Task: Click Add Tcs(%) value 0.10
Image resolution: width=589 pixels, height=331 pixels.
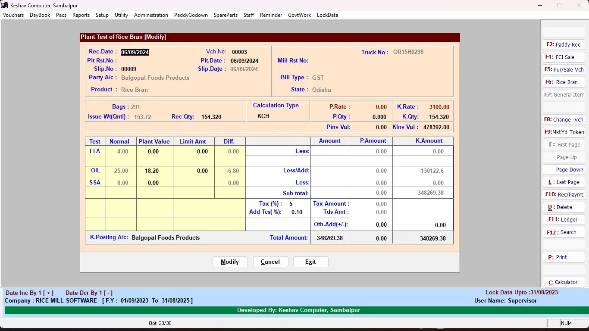Action: (297, 212)
